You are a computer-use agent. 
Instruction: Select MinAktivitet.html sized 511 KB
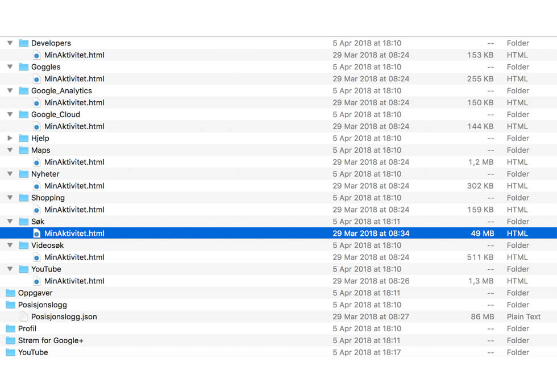click(x=74, y=257)
